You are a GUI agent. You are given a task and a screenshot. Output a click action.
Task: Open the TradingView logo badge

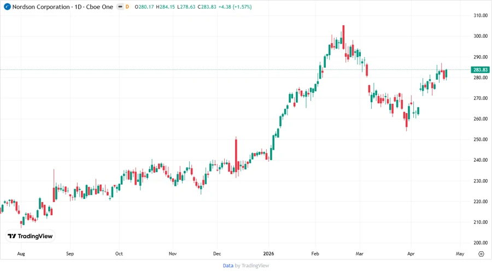pos(30,236)
